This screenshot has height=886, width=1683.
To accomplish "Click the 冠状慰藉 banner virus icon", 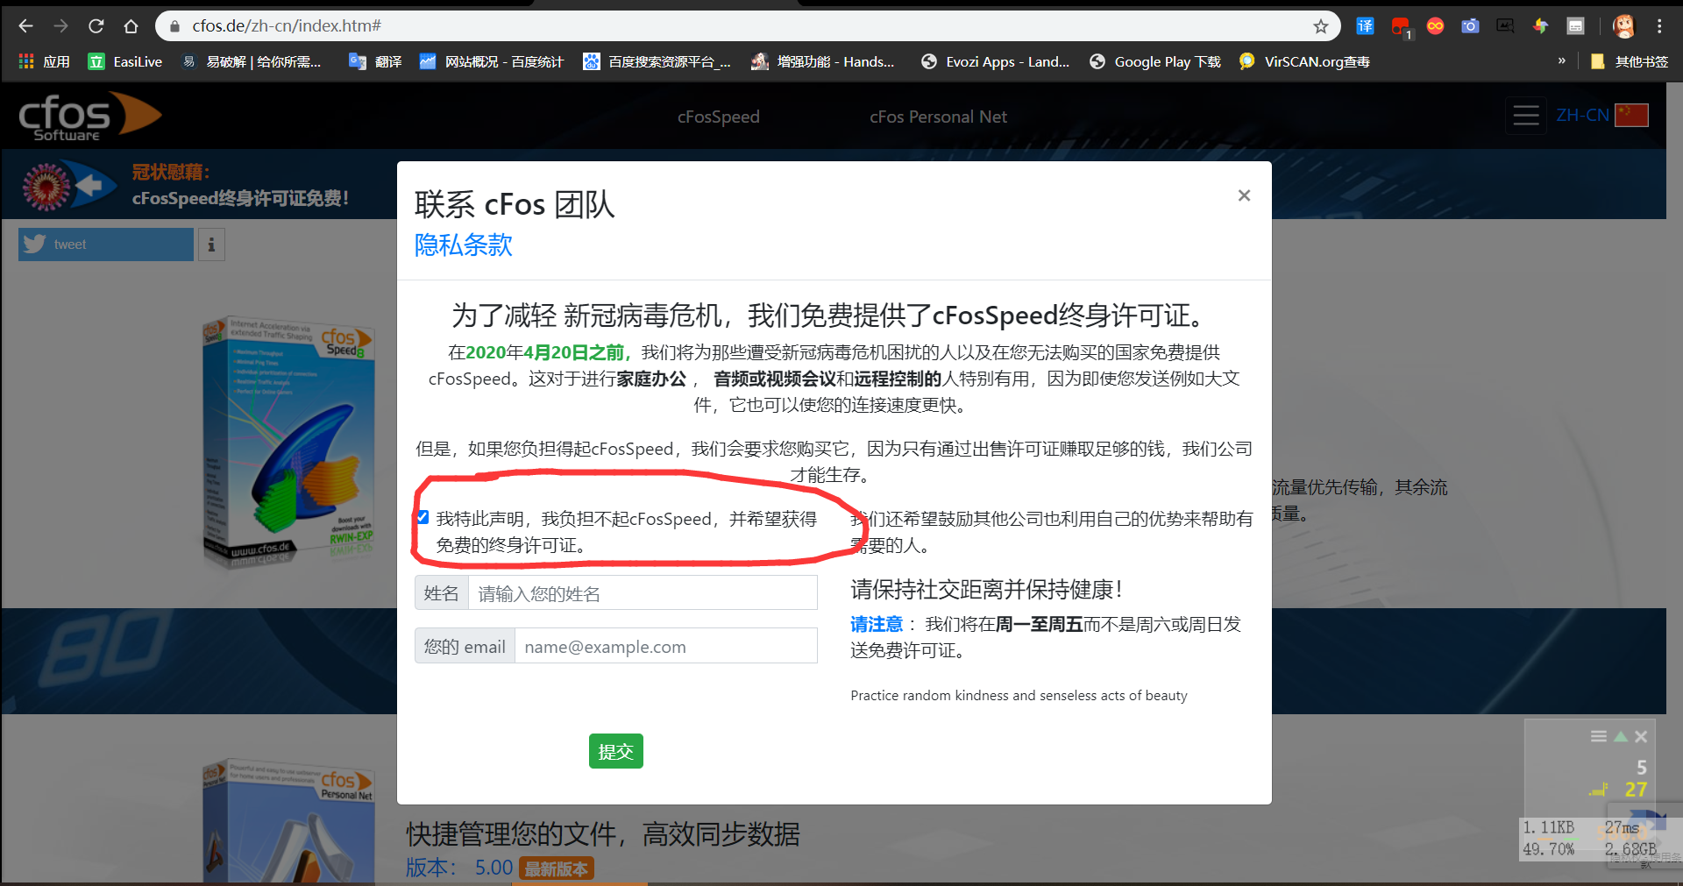I will pyautogui.click(x=46, y=186).
